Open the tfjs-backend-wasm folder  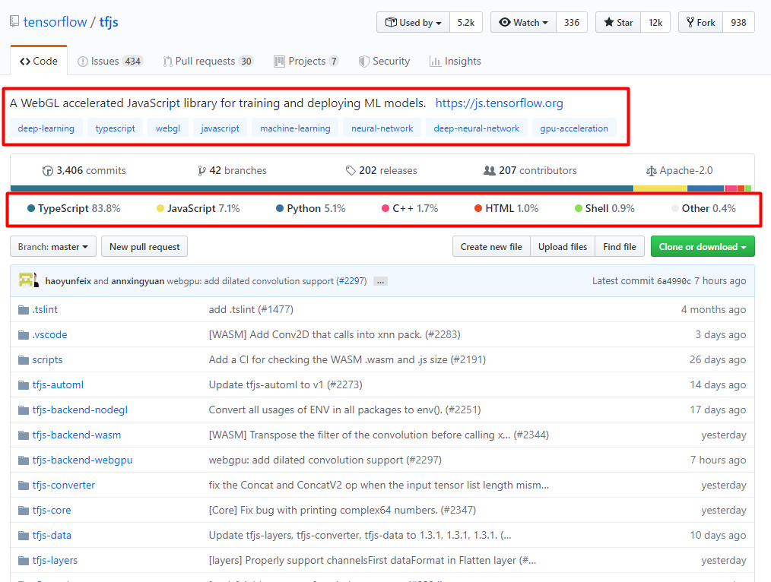pyautogui.click(x=77, y=435)
